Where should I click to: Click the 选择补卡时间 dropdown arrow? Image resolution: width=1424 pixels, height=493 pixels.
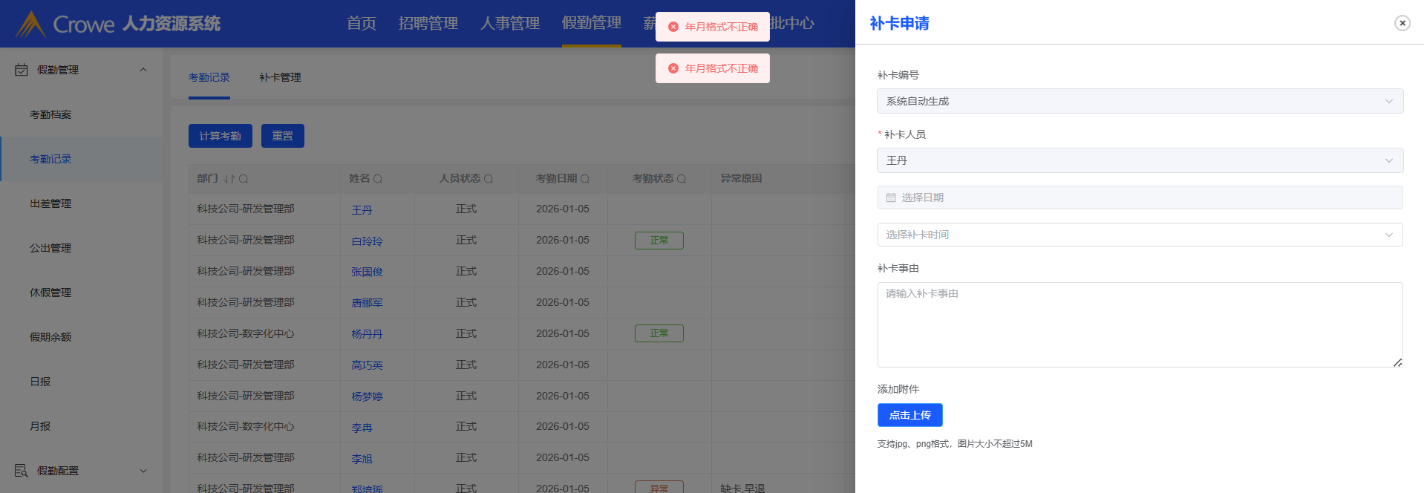[x=1388, y=235]
